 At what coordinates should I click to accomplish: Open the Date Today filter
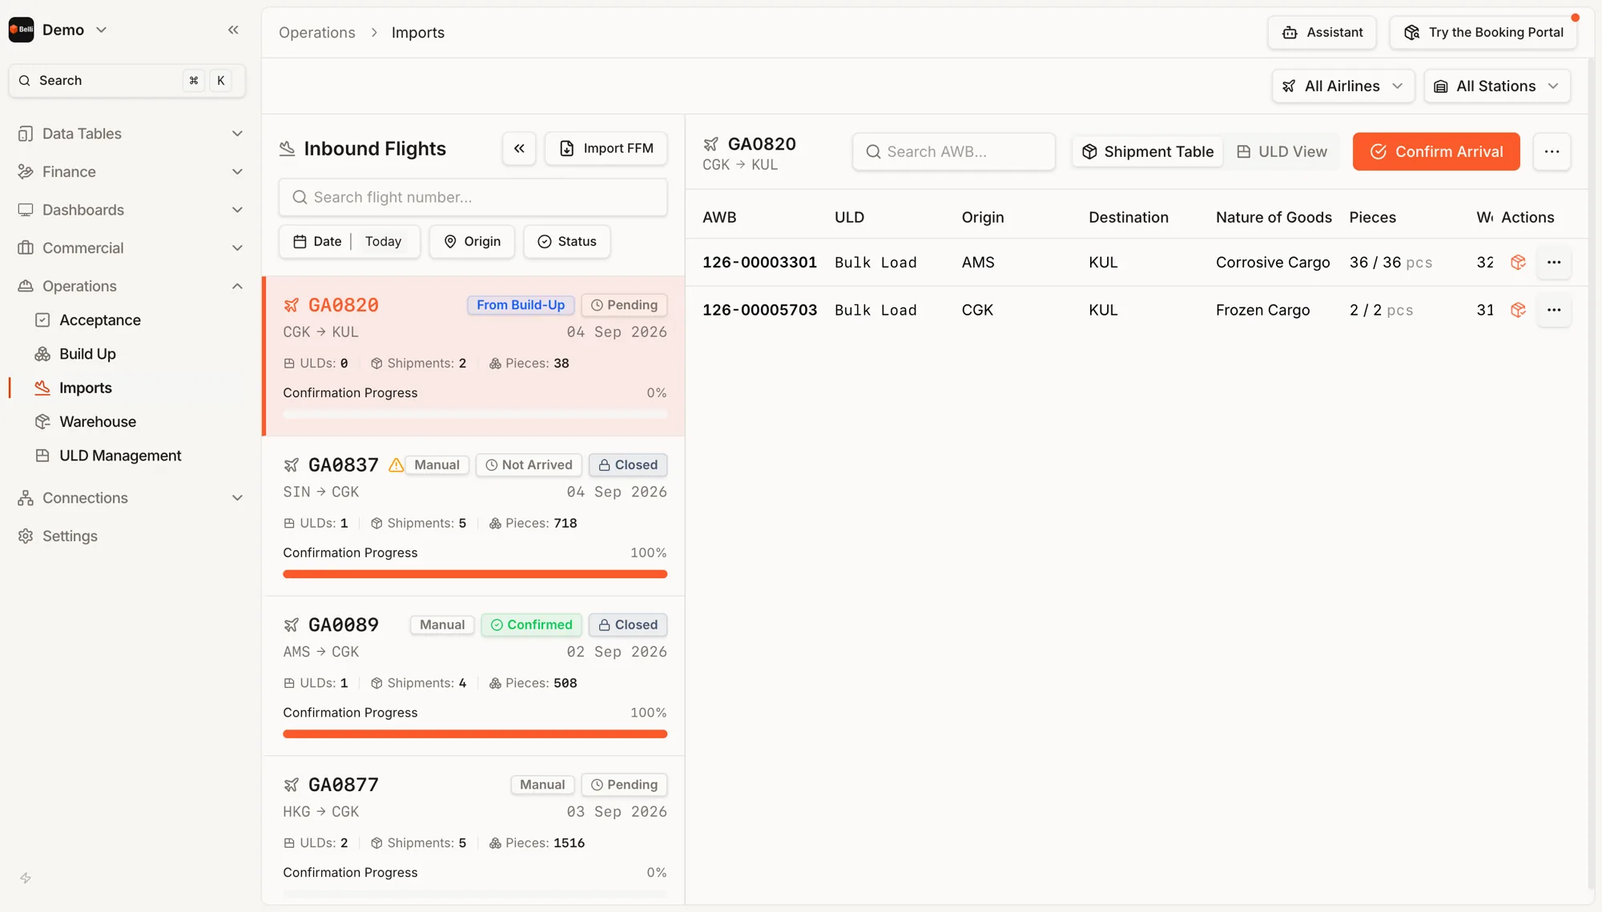[348, 242]
